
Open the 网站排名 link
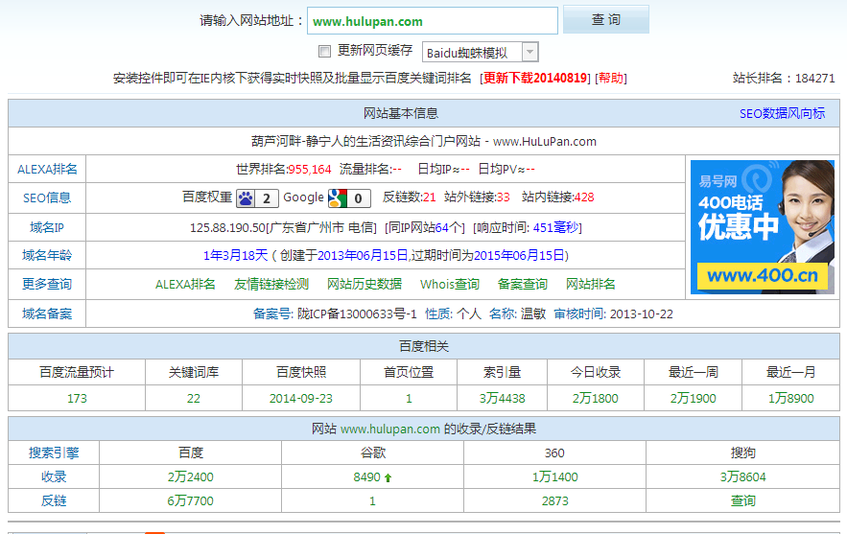(x=591, y=284)
